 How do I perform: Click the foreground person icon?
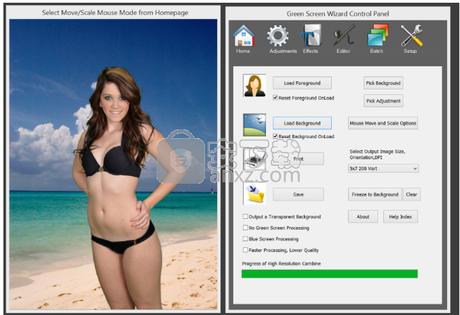click(254, 85)
